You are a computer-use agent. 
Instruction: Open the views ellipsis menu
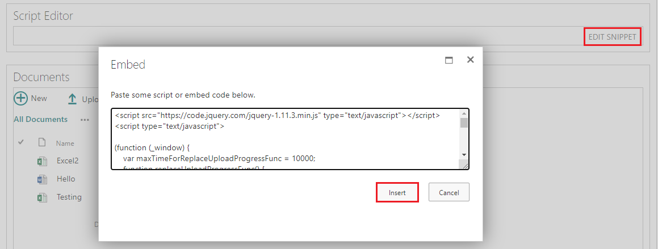click(x=85, y=120)
